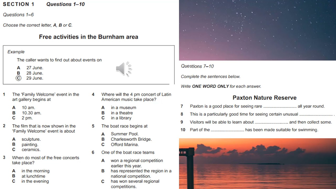Click the blank in sentence 8 about unusual
Screen dimensions: 336x189
point(316,114)
